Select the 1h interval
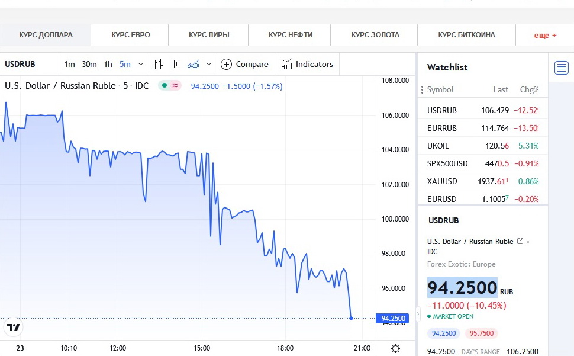Viewport: 574px width, 356px height. point(108,64)
